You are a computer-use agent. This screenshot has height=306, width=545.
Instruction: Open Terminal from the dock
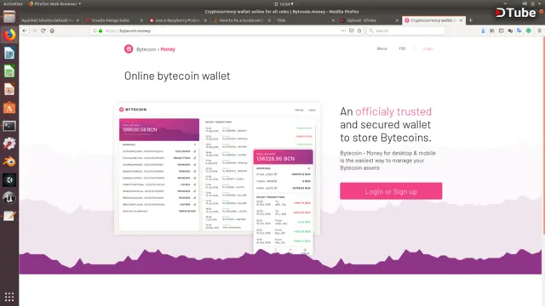[x=9, y=126]
